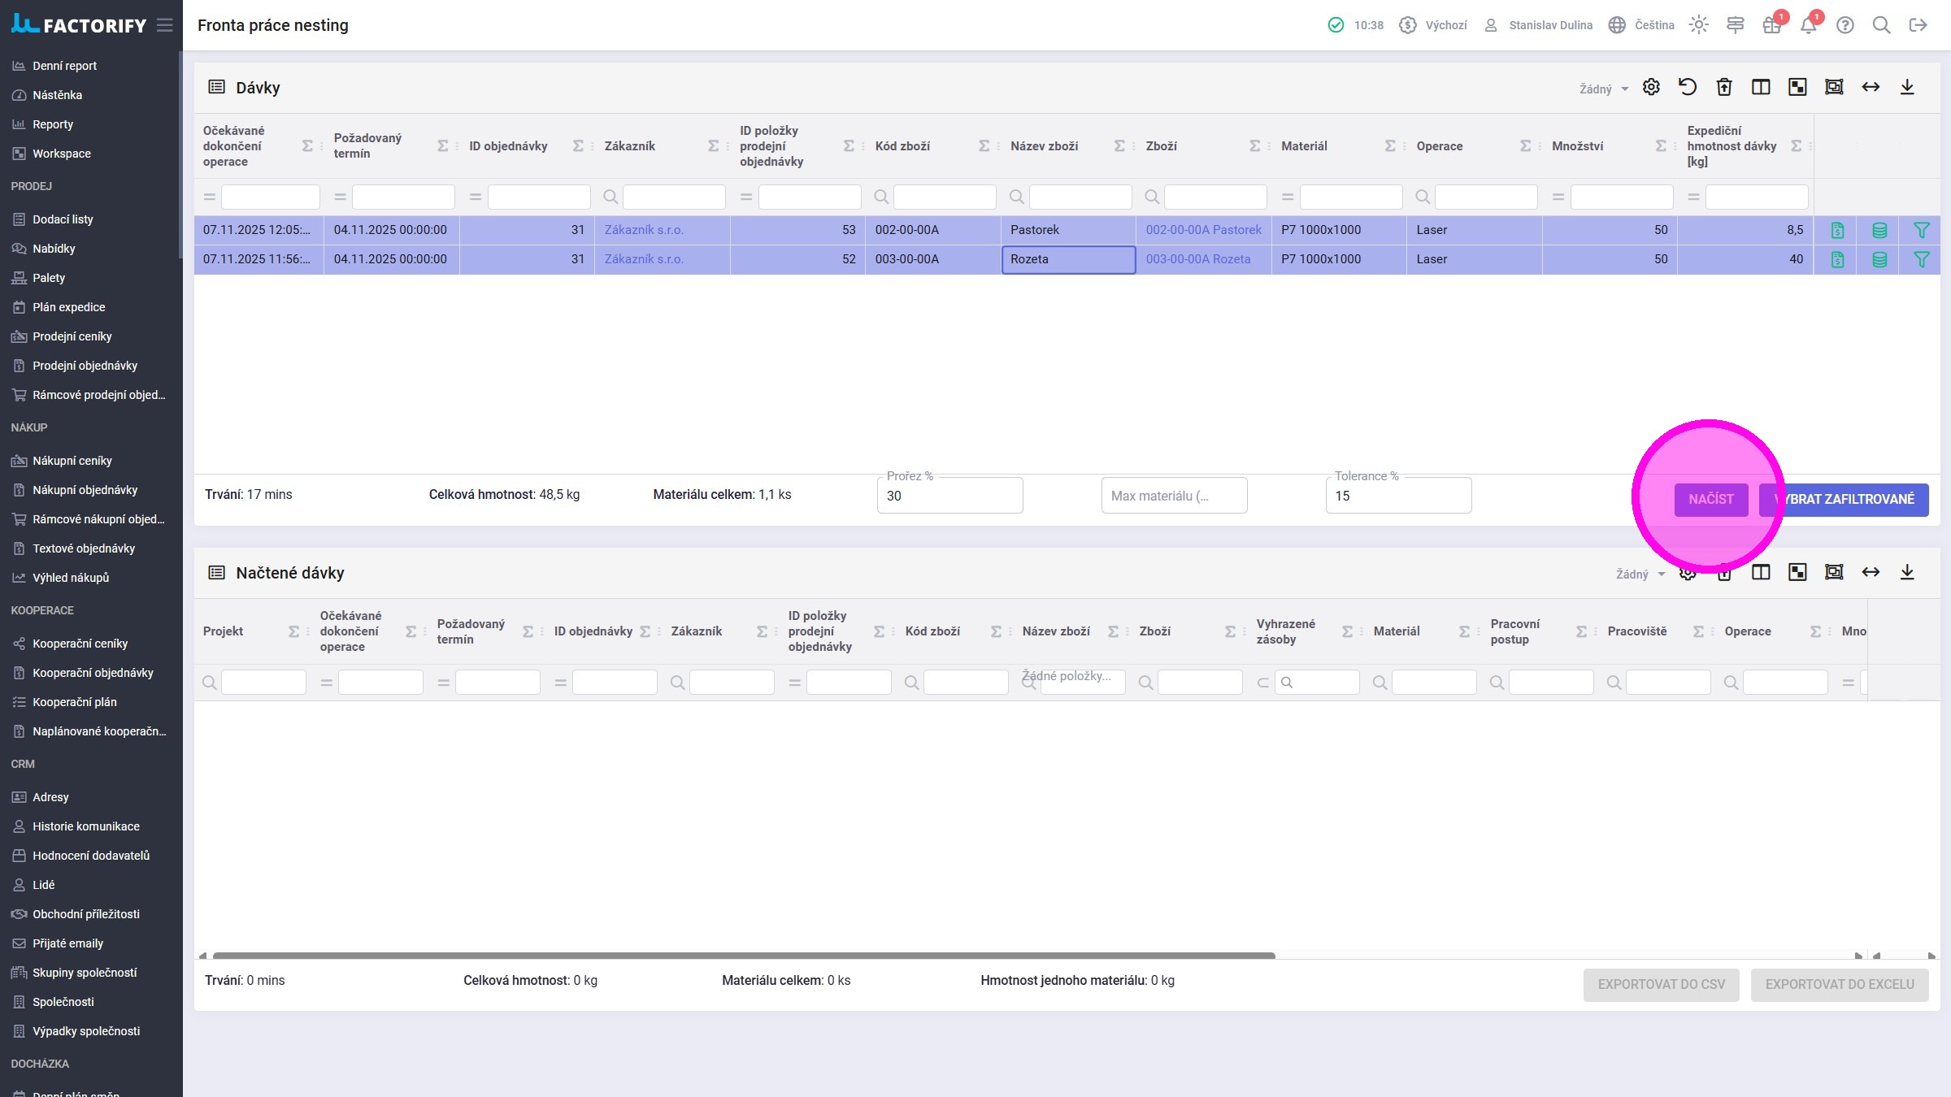Click the help question mark icon
The width and height of the screenshot is (1951, 1097).
(1845, 25)
